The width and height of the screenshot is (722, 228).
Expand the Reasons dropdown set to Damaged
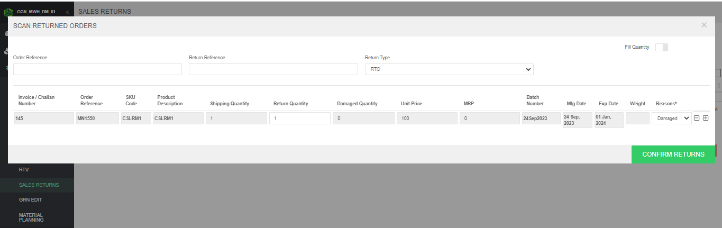point(671,118)
